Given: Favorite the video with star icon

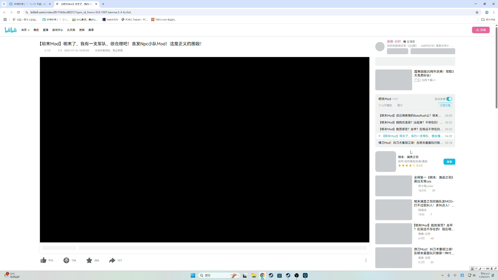Looking at the screenshot, I should tap(89, 260).
